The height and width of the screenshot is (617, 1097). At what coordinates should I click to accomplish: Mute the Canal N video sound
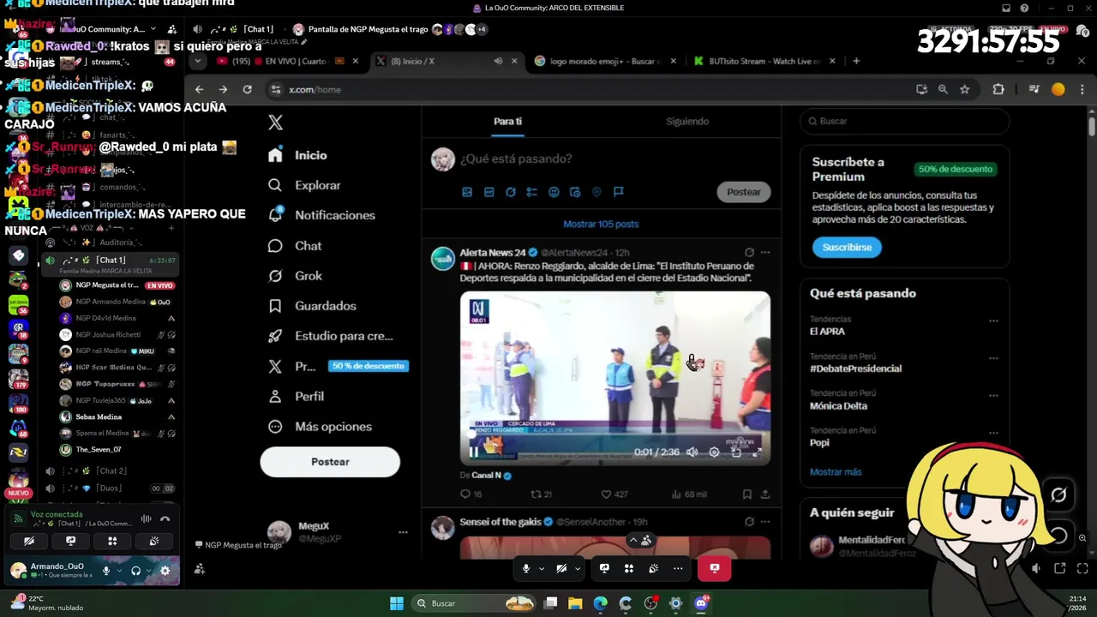pos(692,452)
